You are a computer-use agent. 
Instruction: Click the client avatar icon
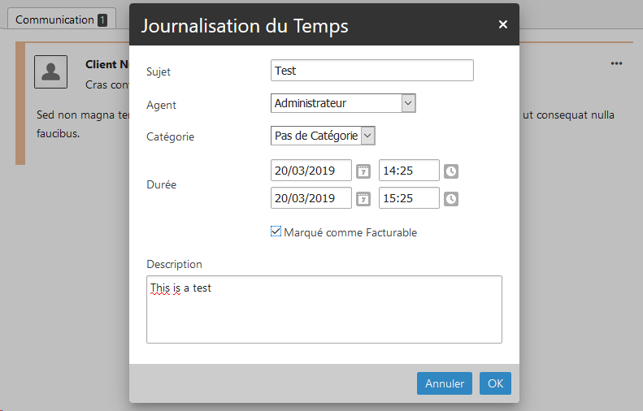50,72
